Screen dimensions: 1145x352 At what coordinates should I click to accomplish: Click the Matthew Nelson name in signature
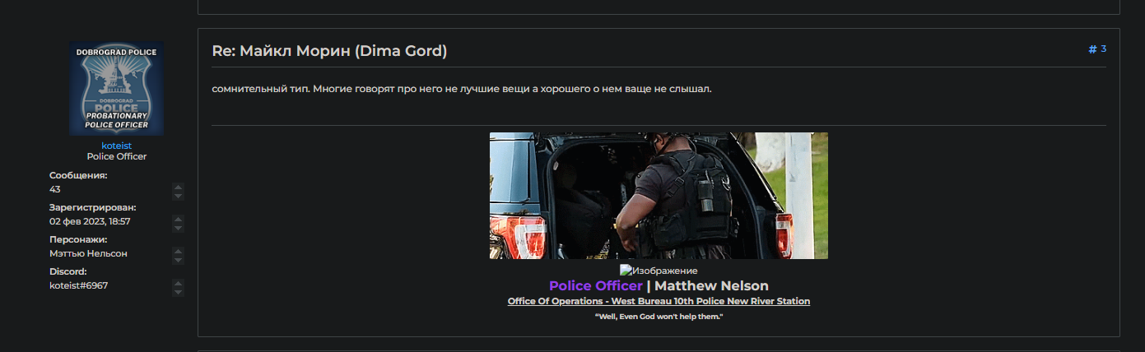[x=711, y=285]
